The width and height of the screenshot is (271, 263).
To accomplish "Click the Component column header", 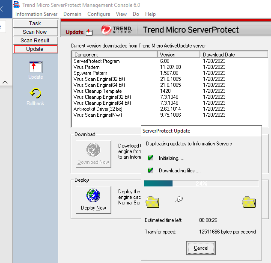I will (115, 55).
